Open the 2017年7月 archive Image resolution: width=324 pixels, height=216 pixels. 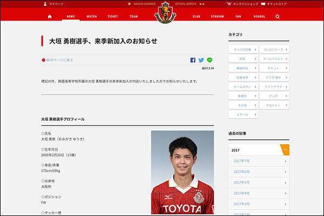tap(259, 161)
